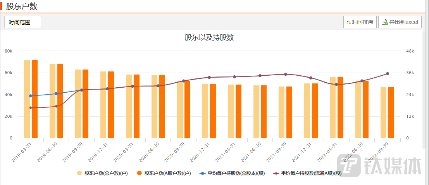Click left axis value 20k

tap(9, 117)
